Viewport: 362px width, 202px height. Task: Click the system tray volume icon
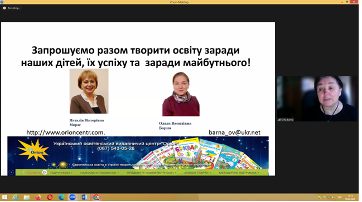click(x=334, y=198)
